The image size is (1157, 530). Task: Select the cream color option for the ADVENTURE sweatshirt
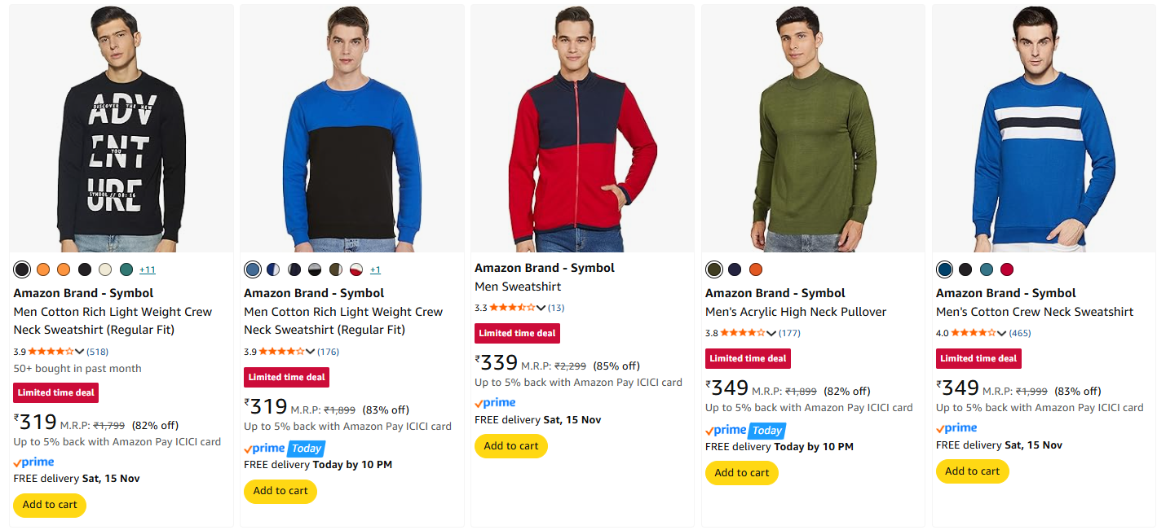pyautogui.click(x=105, y=269)
